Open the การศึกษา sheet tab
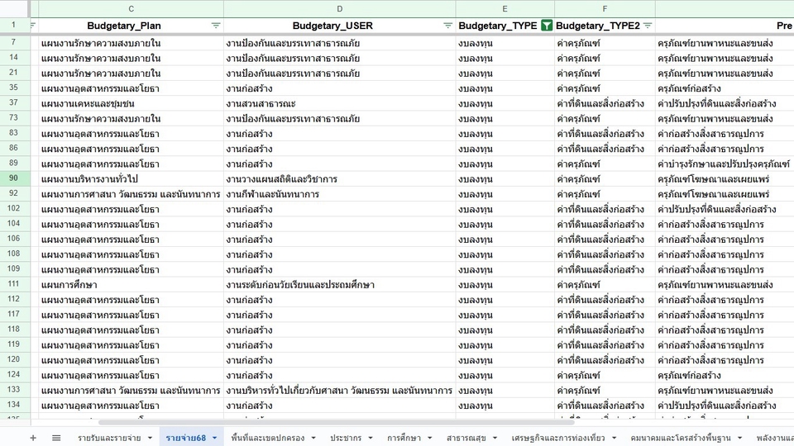The image size is (794, 446). [x=404, y=438]
